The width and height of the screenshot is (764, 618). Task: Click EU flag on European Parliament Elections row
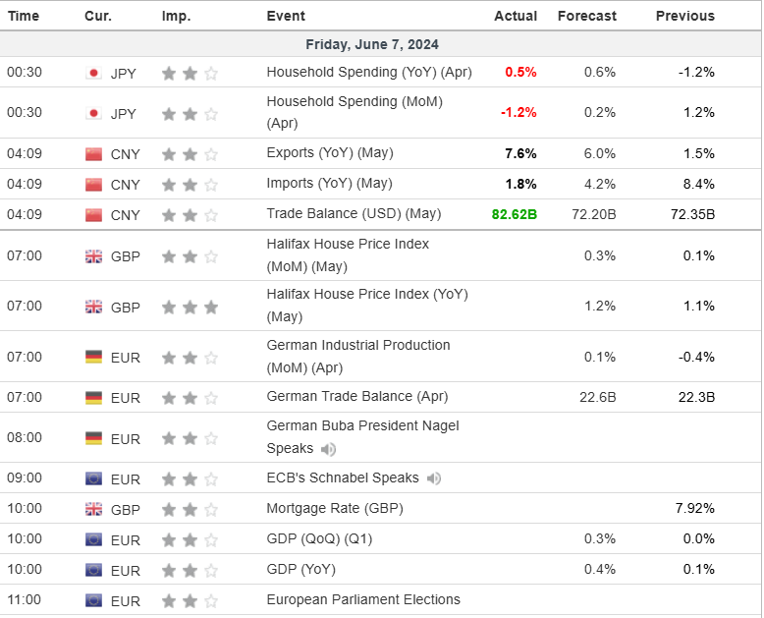[x=94, y=600]
